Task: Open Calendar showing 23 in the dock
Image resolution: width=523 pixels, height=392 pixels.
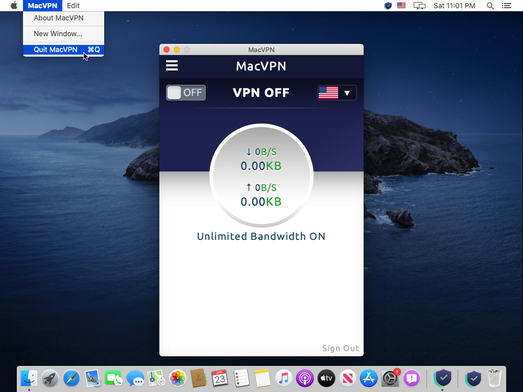Action: pyautogui.click(x=220, y=378)
